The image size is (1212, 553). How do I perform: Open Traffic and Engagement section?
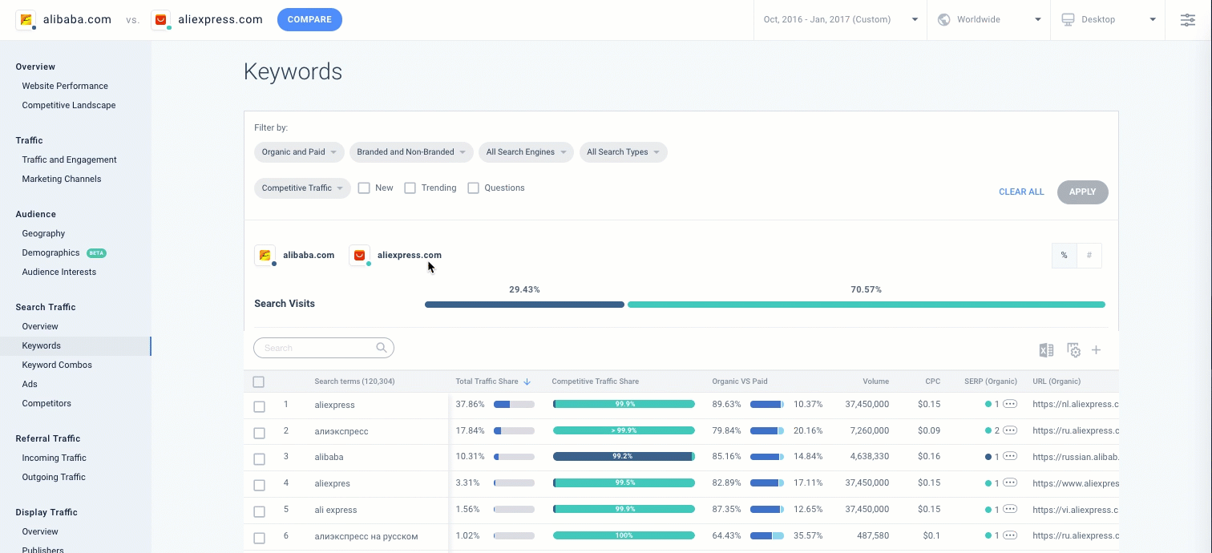70,159
